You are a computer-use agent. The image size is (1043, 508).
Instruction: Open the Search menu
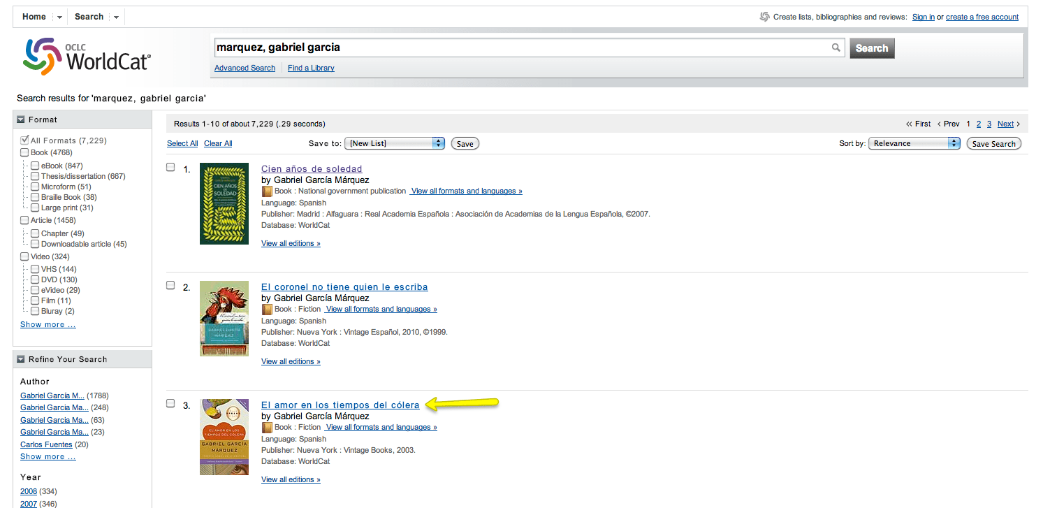[x=89, y=17]
